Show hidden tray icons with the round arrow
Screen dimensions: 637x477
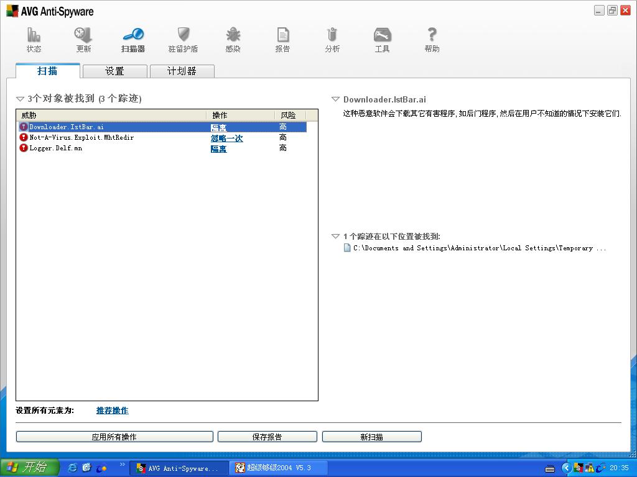(x=566, y=468)
